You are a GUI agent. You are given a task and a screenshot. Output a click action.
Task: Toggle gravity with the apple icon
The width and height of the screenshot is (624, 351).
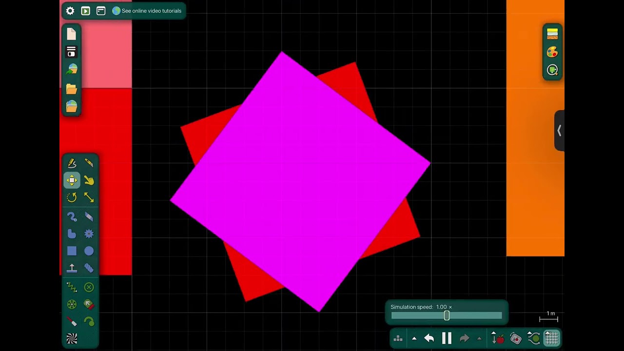click(x=498, y=338)
